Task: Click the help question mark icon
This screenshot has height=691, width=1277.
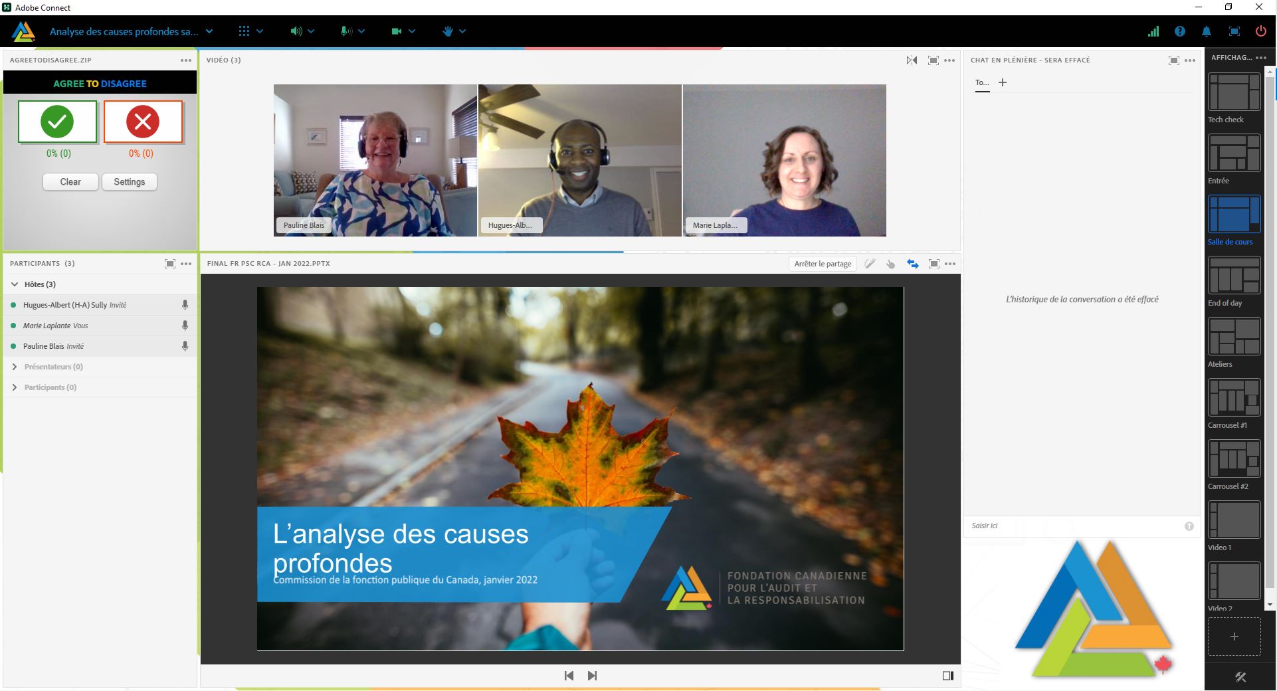Action: [1179, 31]
